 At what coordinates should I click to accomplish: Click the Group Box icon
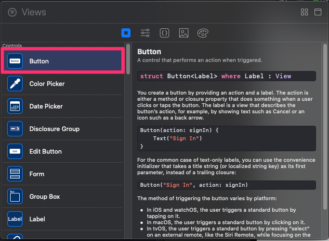pyautogui.click(x=15, y=196)
